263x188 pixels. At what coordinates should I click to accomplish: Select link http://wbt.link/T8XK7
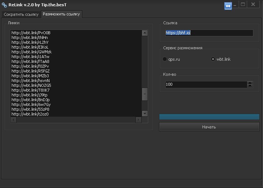click(x=31, y=90)
